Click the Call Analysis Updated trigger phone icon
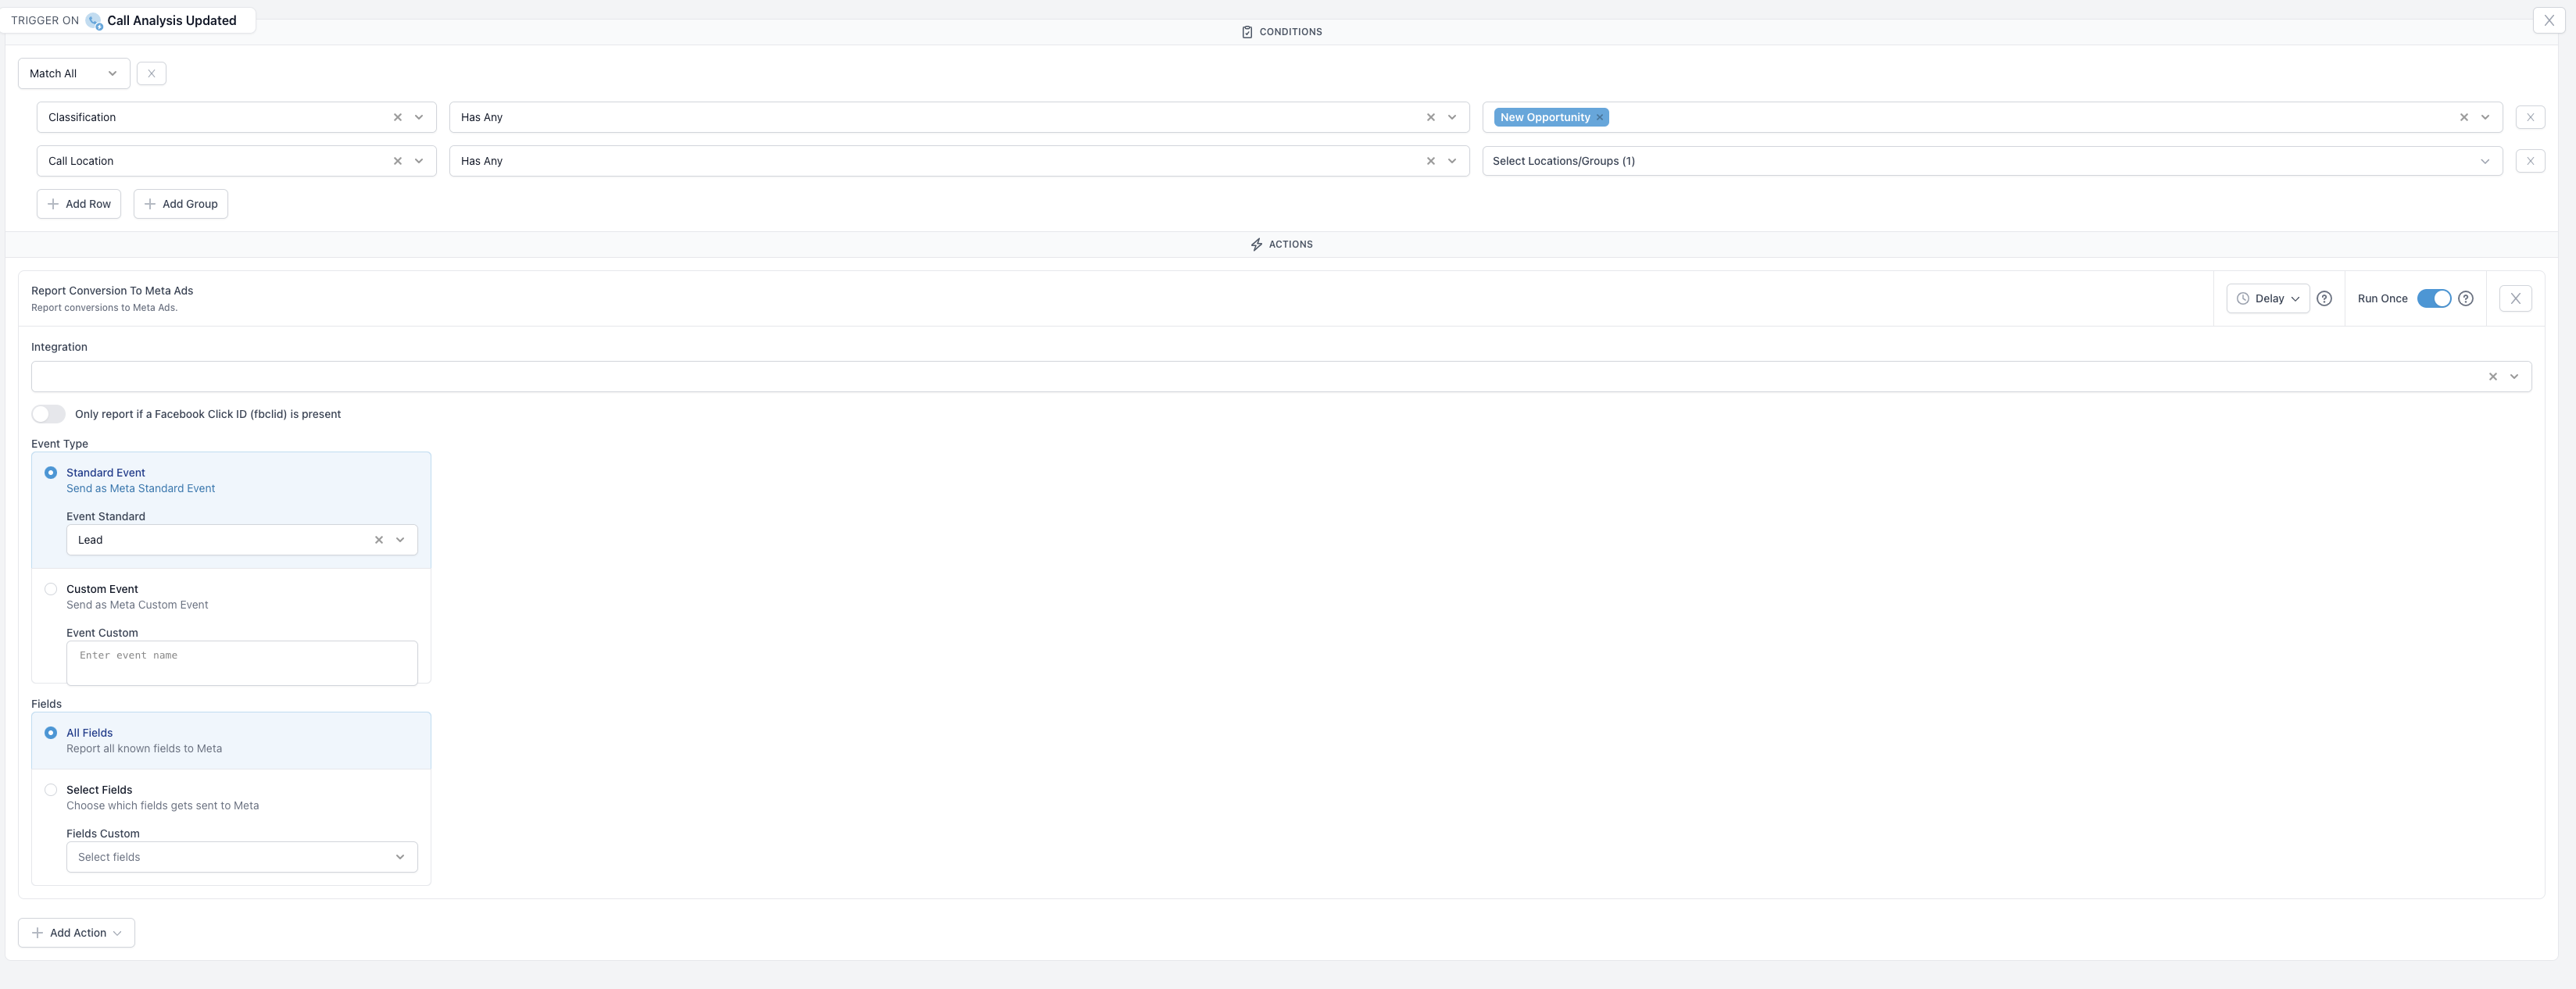This screenshot has height=989, width=2576. 94,21
